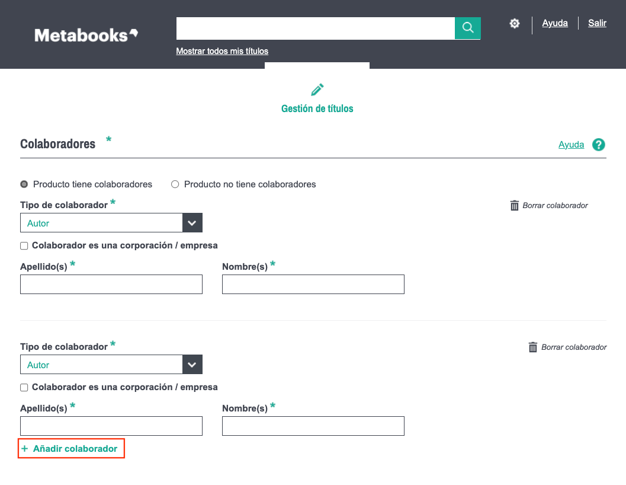
Task: Open second Tipo de colaborador dropdown
Action: (111, 365)
